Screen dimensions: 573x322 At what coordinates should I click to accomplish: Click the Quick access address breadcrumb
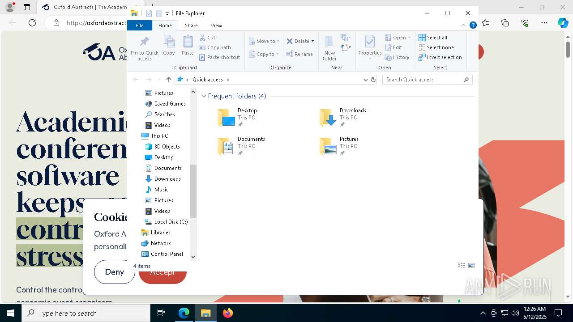point(208,80)
